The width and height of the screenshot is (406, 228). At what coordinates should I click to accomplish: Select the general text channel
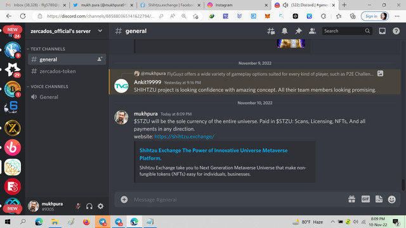tap(67, 60)
